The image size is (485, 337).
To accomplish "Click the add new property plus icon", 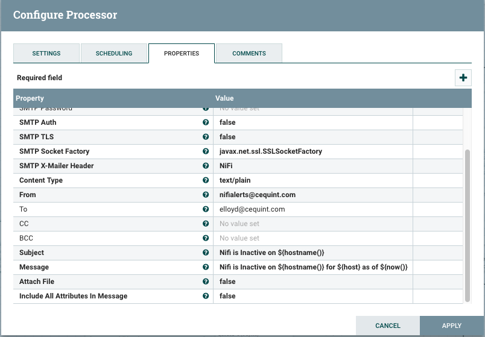I will click(463, 78).
